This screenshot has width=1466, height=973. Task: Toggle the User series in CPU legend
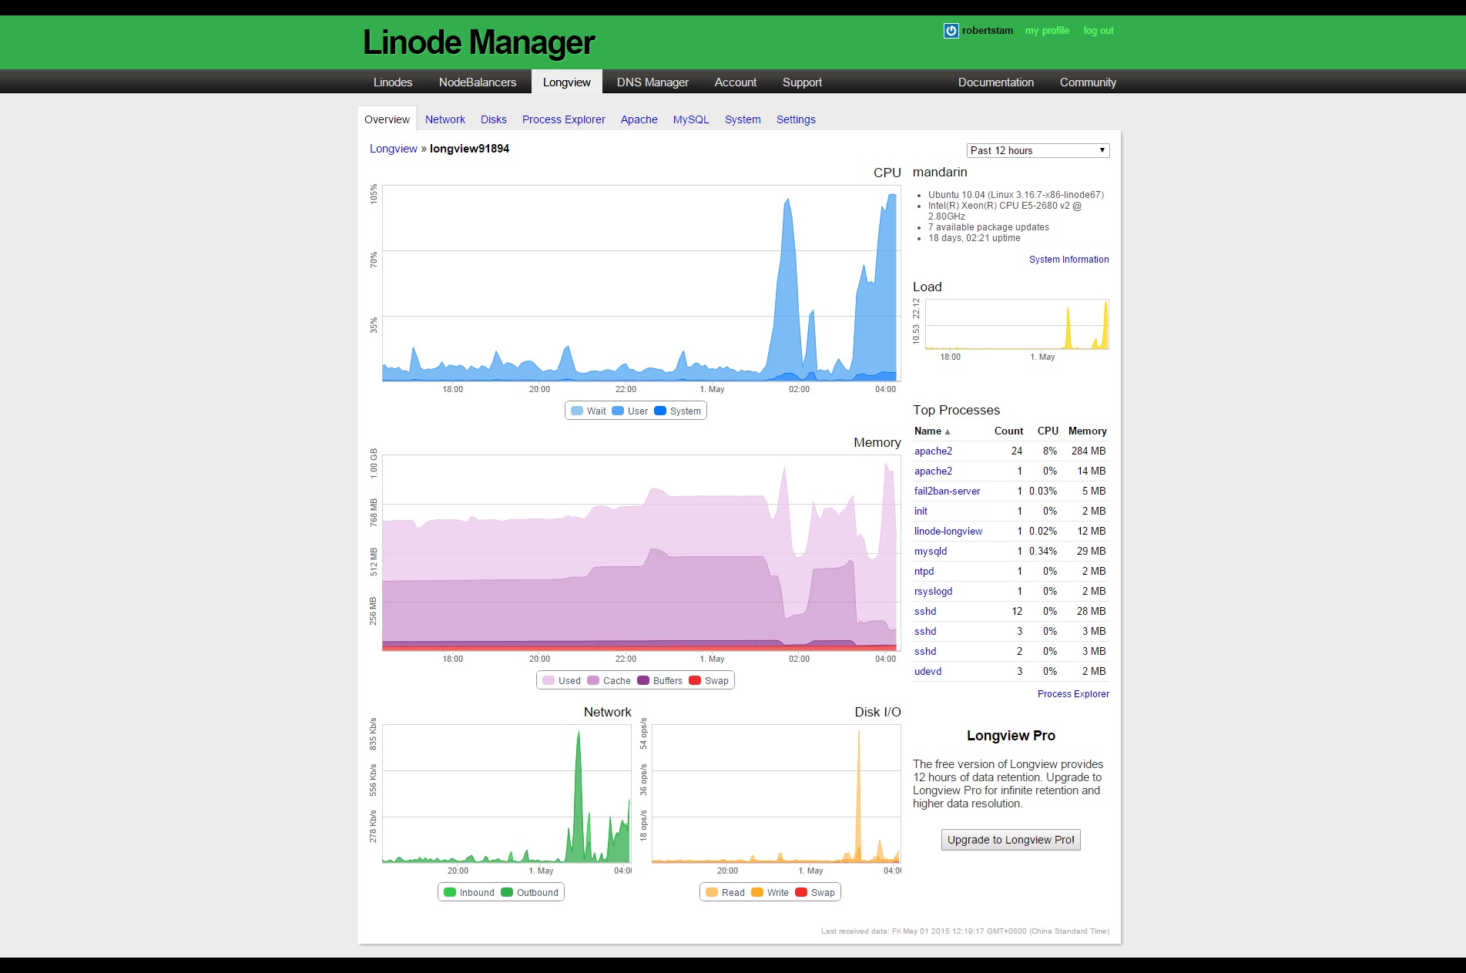pos(630,411)
